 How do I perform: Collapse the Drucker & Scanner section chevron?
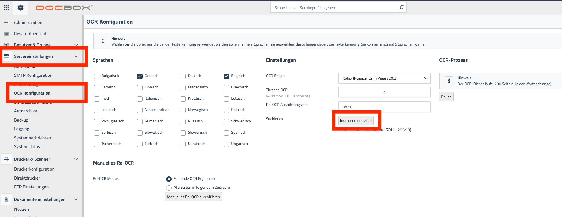coord(76,159)
